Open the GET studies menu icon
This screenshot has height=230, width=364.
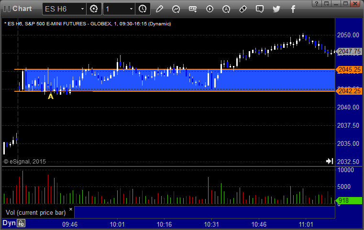pos(193,9)
